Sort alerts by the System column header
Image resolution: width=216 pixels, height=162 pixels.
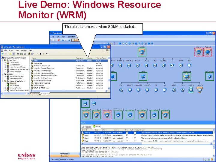118,130
